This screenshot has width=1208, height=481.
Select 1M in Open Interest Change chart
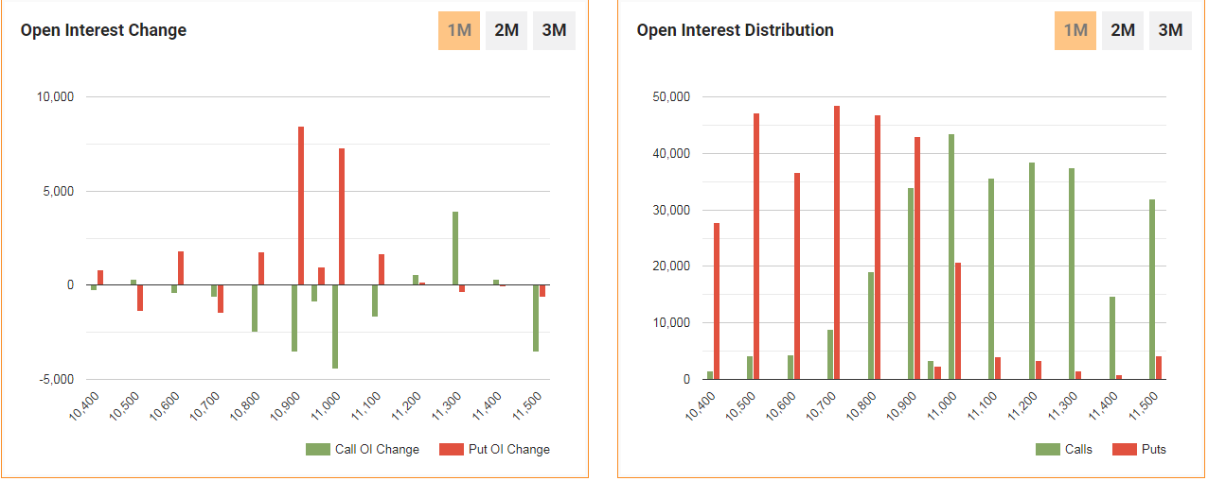459,30
